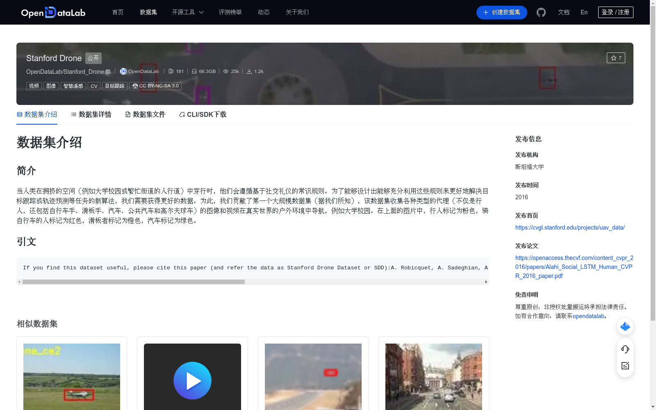
Task: Expand the 开源工具 dropdown
Action: [x=188, y=12]
